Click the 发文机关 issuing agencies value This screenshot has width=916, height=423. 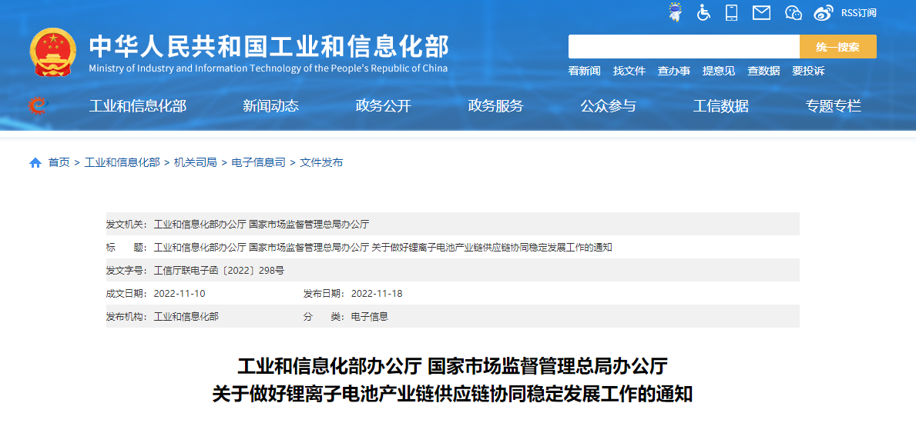pos(261,224)
